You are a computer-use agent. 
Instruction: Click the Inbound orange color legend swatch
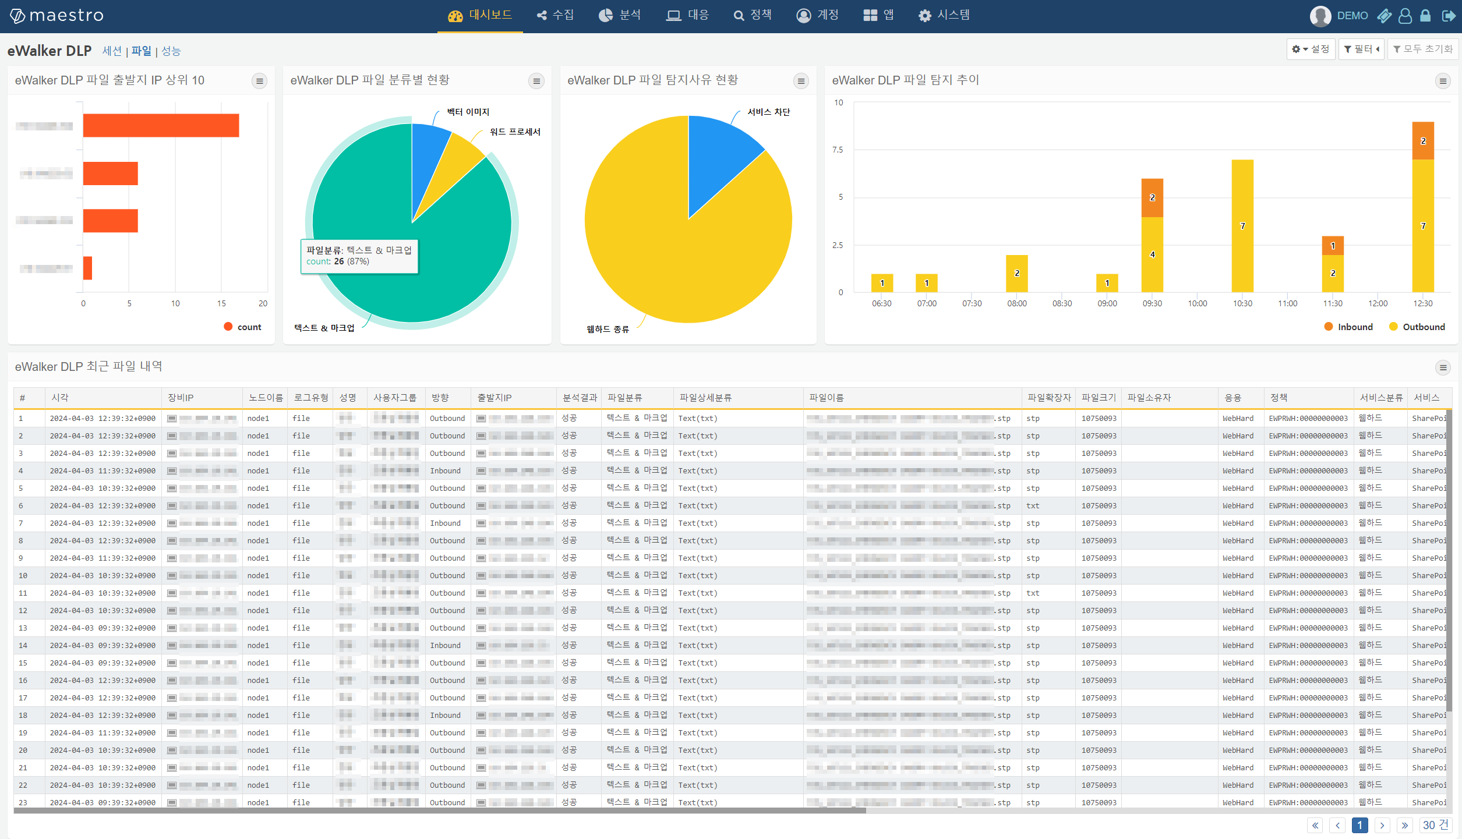coord(1327,326)
